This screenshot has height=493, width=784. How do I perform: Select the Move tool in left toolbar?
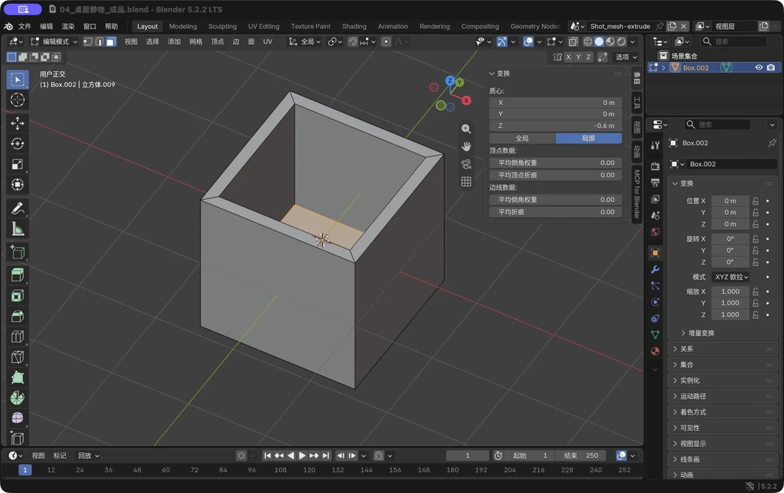tap(18, 123)
